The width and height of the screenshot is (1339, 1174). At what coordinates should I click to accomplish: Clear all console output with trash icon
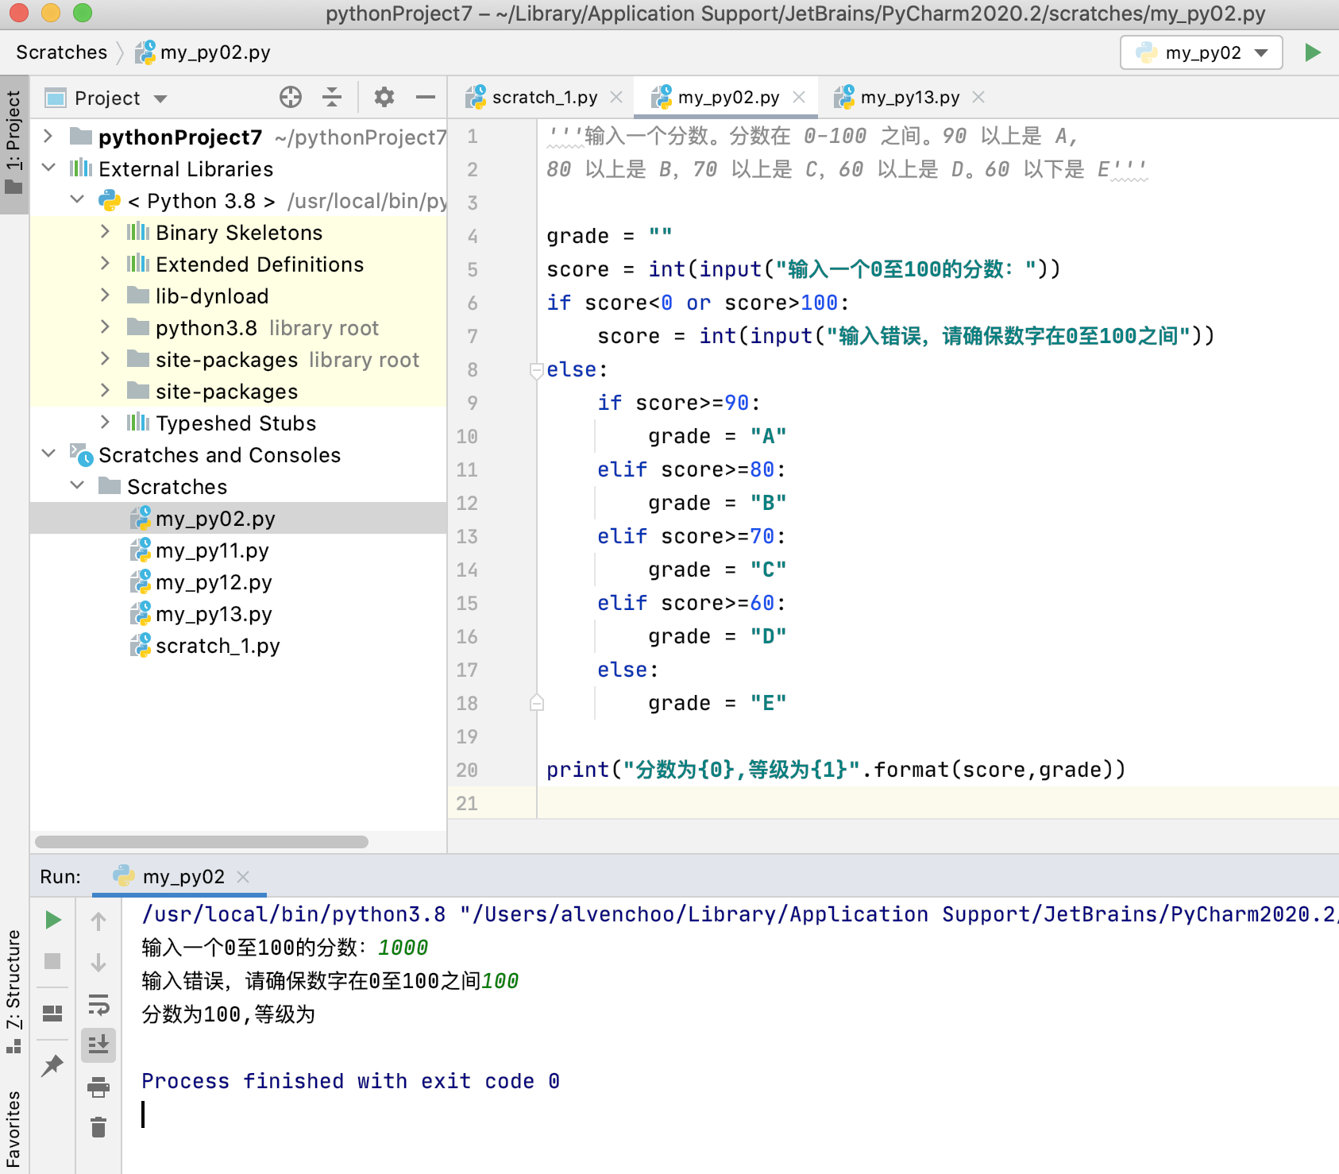(98, 1126)
